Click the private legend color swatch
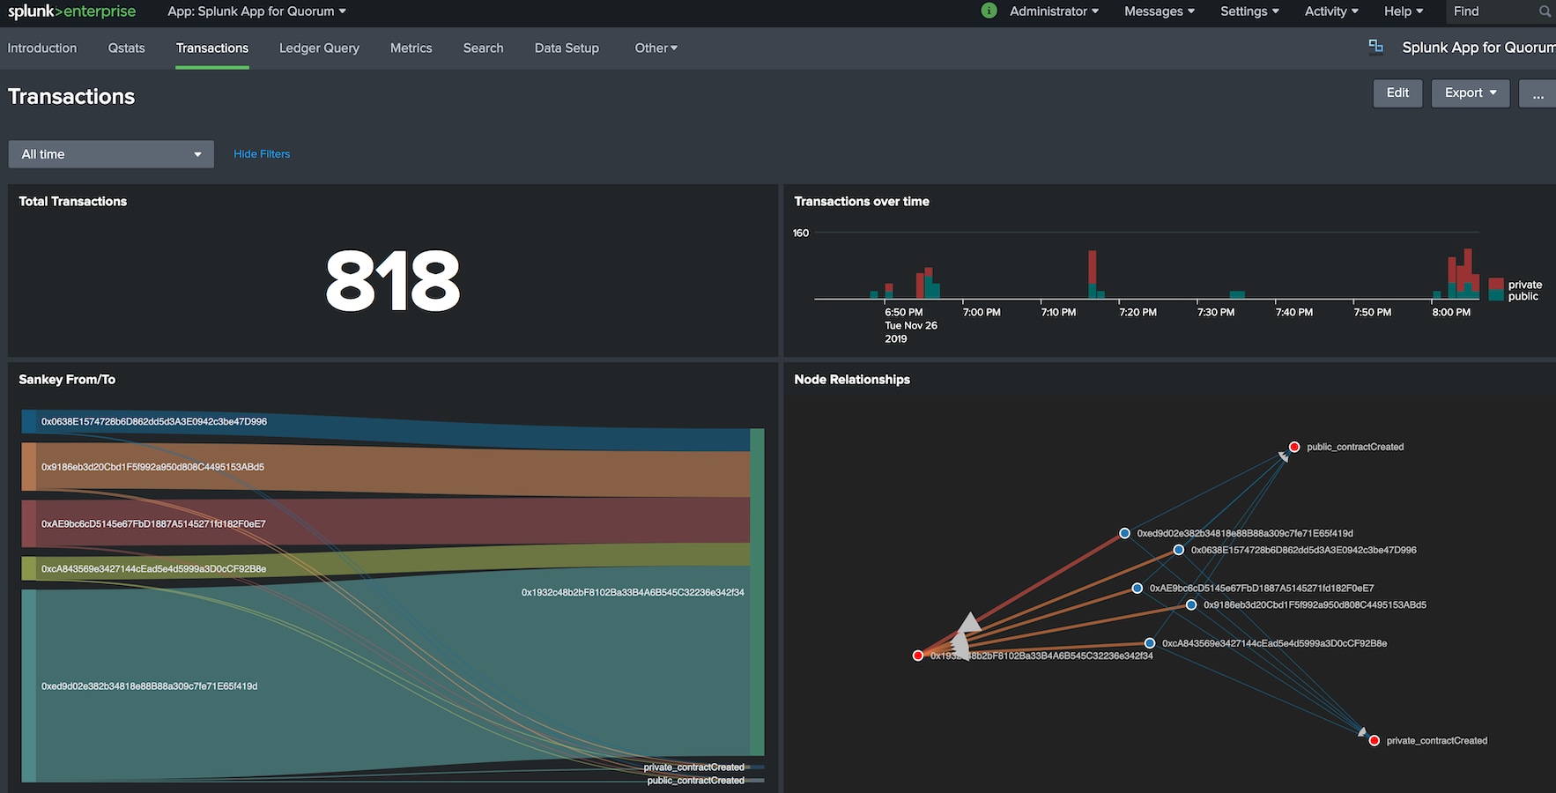 coord(1496,285)
